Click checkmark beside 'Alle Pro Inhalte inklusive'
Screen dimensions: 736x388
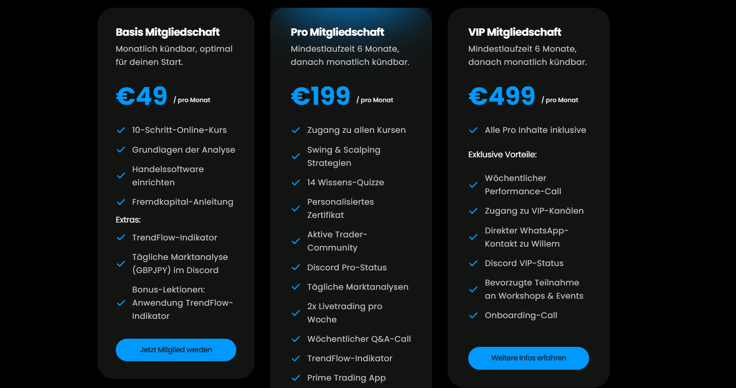pyautogui.click(x=473, y=130)
